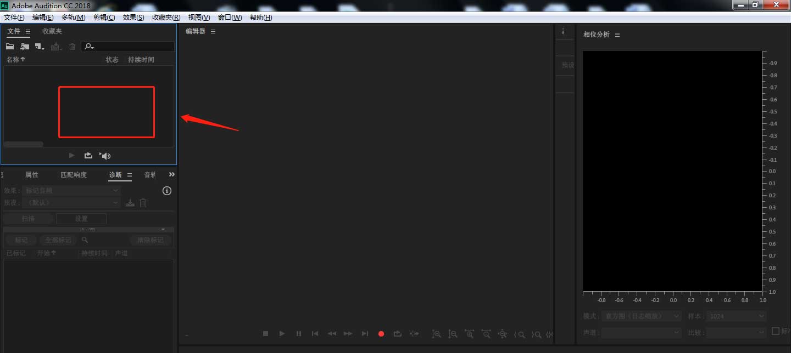
Task: Click the info icon in 诊断 panel
Action: point(168,191)
